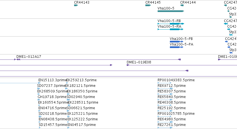Screen dimensions: 237x129
Task: Click RE64980.5prime EST label
Action: click(x=172, y=119)
